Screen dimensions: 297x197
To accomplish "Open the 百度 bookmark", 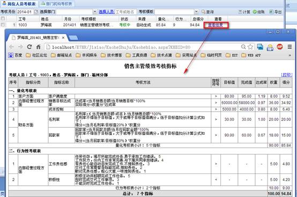I will [x=16, y=55].
